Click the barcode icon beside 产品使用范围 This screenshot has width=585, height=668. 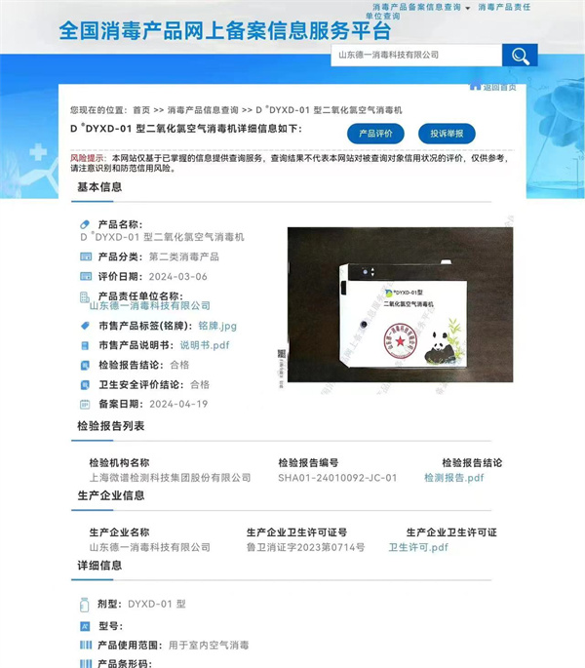(85, 646)
